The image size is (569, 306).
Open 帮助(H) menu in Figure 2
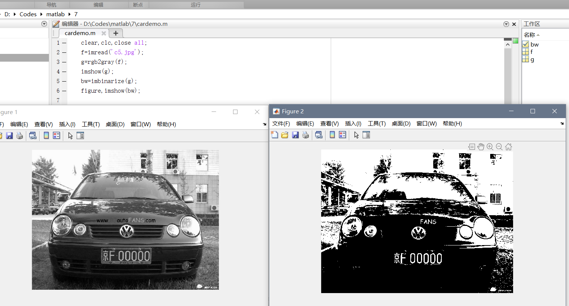452,124
